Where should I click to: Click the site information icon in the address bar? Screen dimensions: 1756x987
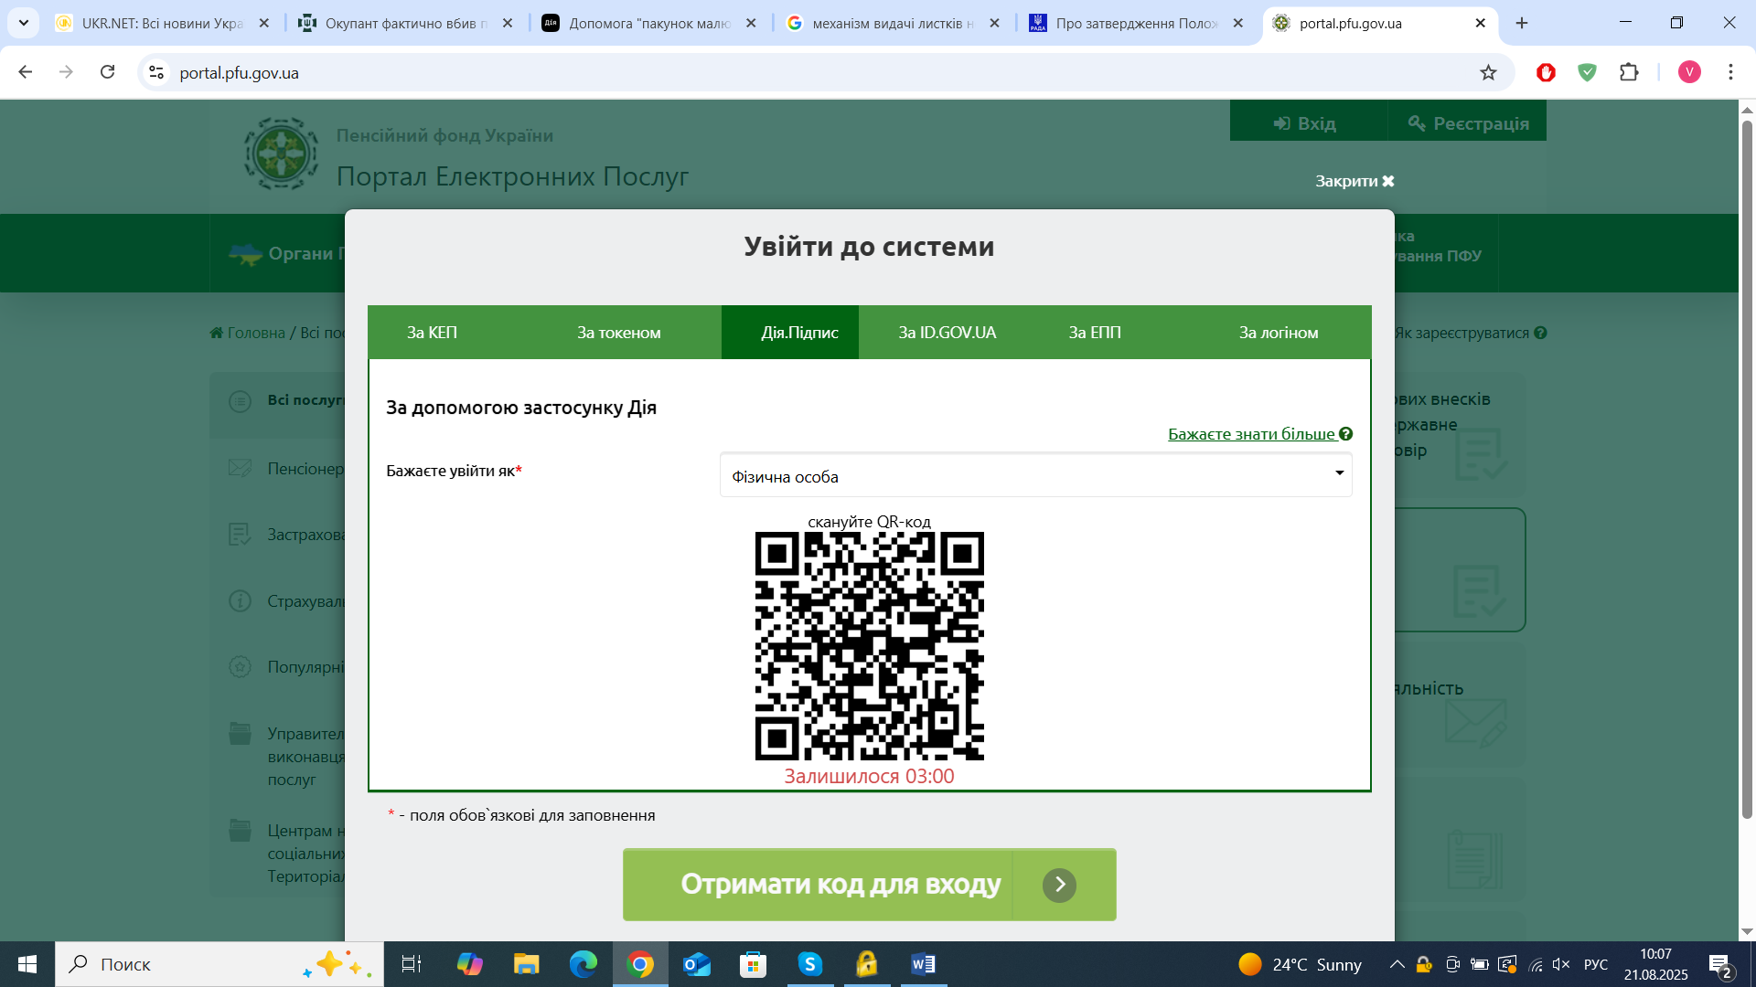[156, 72]
